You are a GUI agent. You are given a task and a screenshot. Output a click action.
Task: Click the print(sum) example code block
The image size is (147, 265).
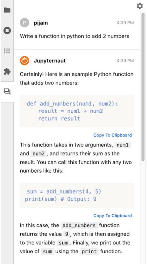click(77, 196)
